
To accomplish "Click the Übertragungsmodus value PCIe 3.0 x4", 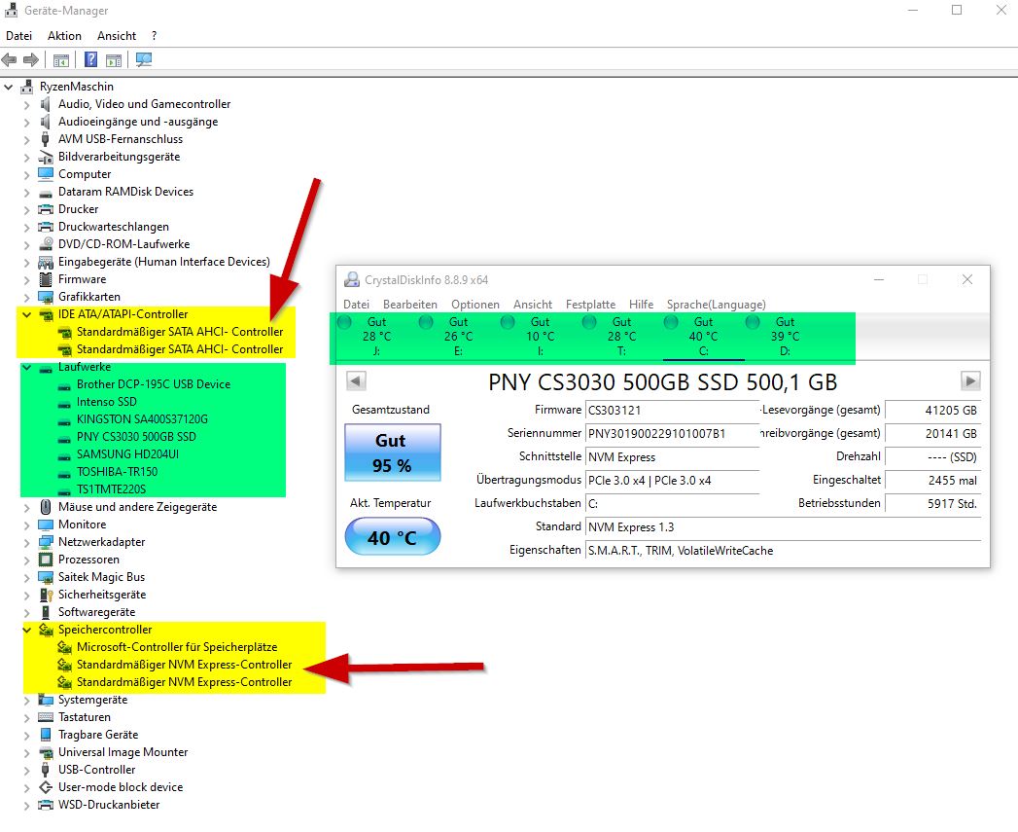I will [672, 481].
